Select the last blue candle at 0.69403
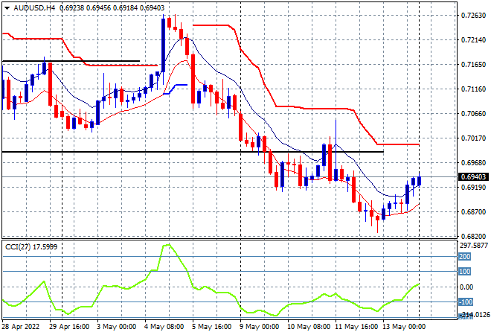 pos(420,181)
